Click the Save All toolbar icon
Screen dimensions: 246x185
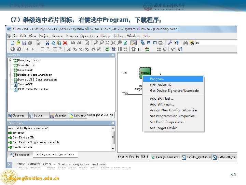30,42
